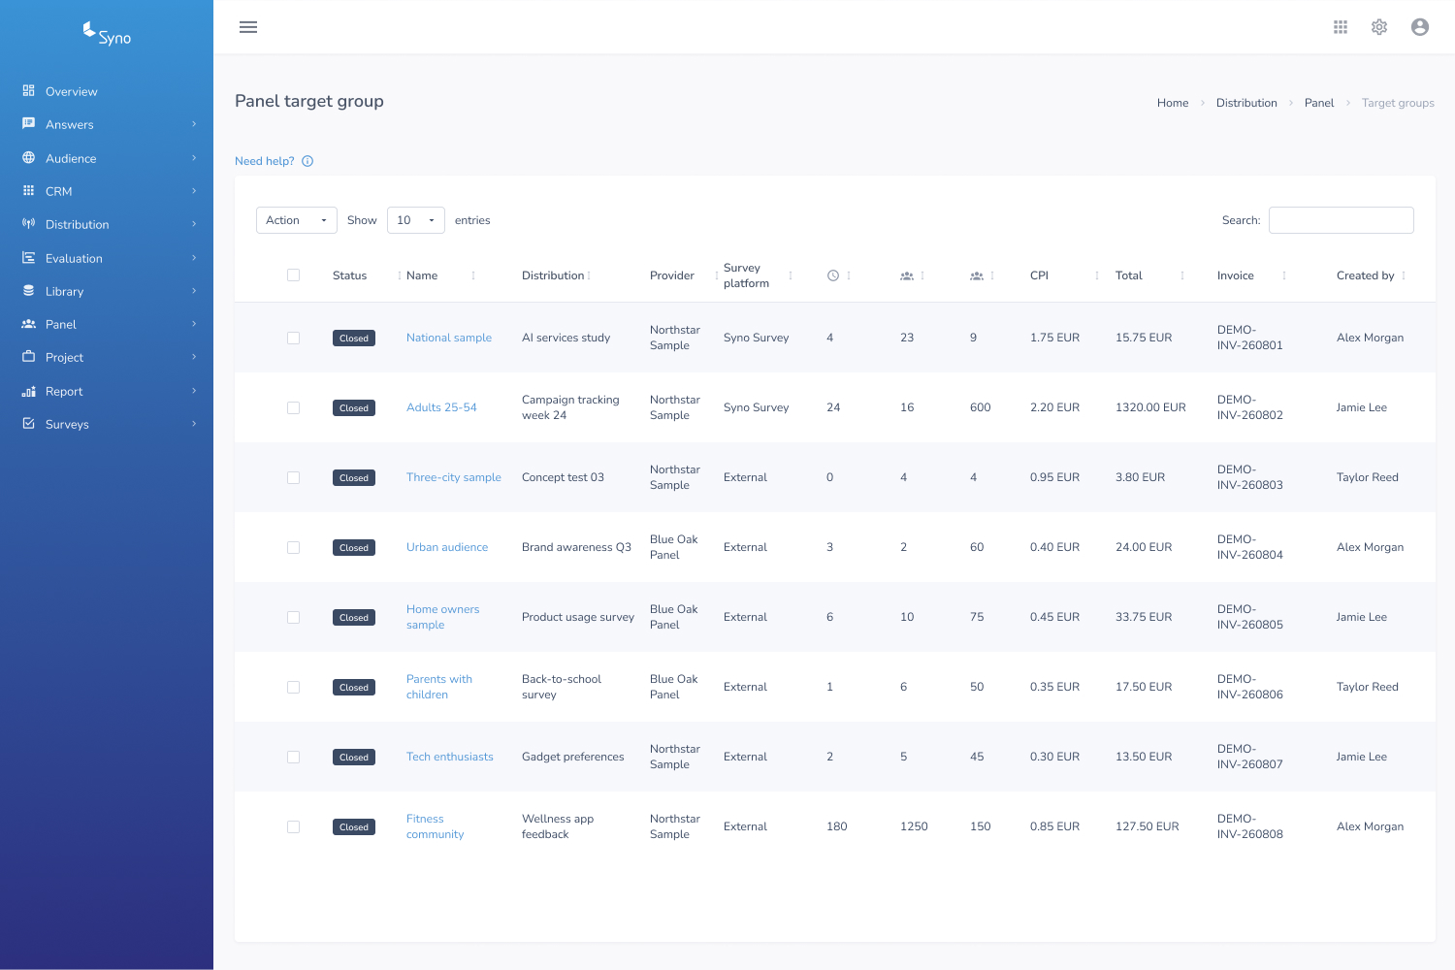The height and width of the screenshot is (970, 1455).
Task: Open the Panel breadcrumb link
Action: (1319, 103)
